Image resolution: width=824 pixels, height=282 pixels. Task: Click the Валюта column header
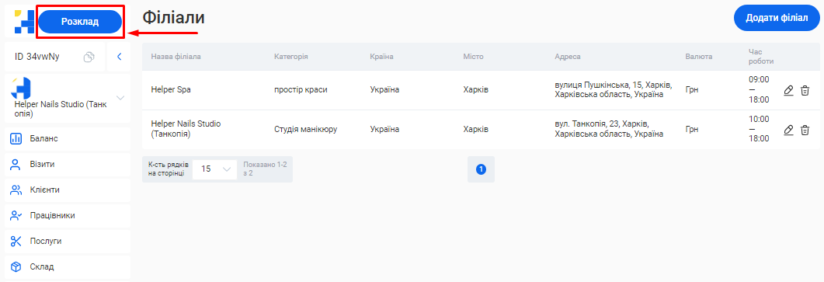click(x=699, y=56)
